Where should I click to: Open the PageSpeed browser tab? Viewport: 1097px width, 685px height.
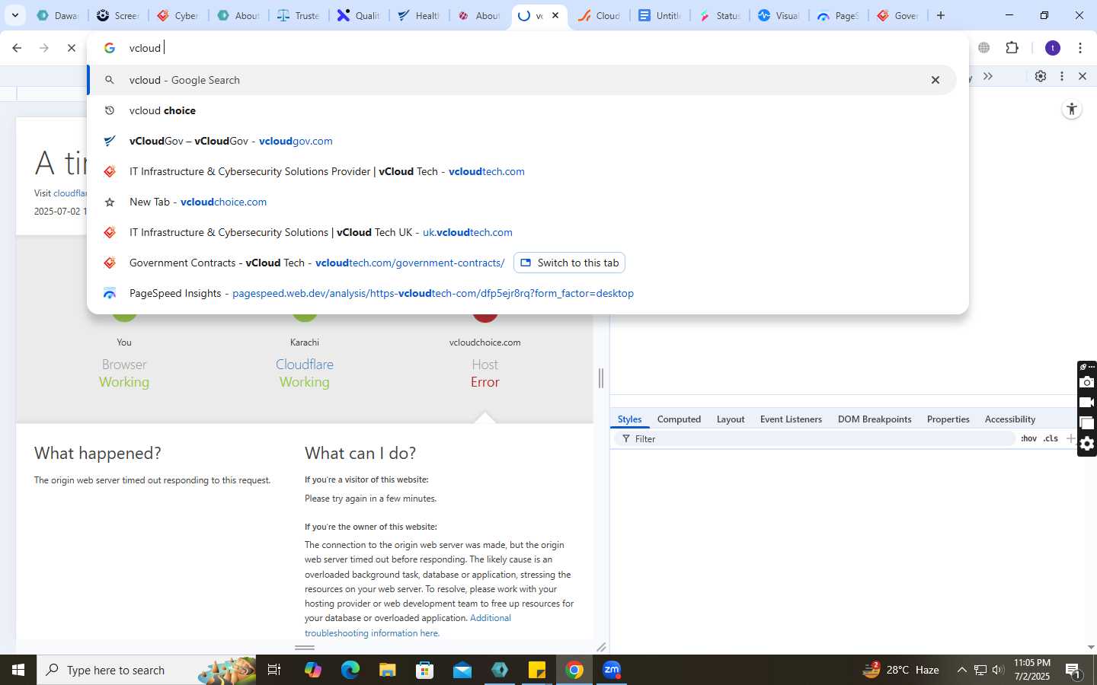(840, 15)
